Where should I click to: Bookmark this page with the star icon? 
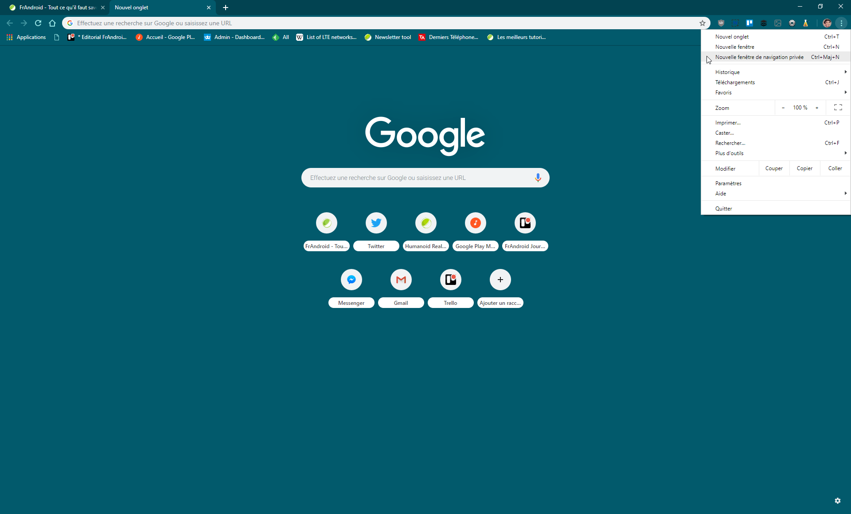point(703,23)
